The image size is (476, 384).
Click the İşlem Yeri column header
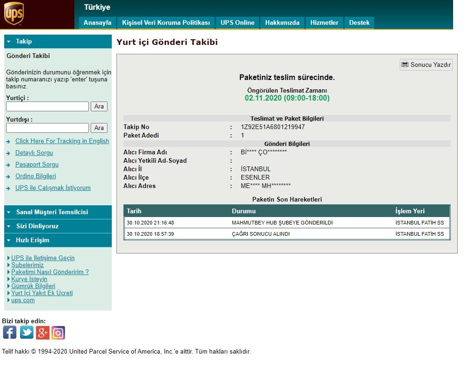pos(410,211)
